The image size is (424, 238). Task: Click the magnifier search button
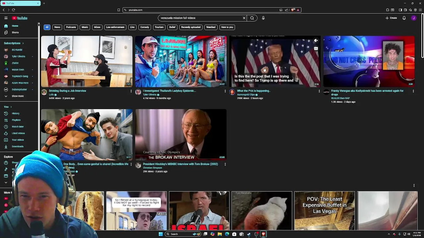point(252,18)
